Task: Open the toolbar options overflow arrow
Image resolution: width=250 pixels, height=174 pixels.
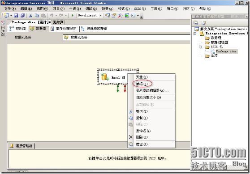Action: coord(142,17)
